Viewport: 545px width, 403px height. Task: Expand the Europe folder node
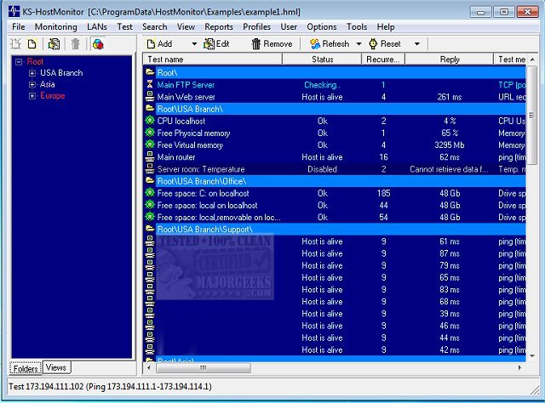32,95
